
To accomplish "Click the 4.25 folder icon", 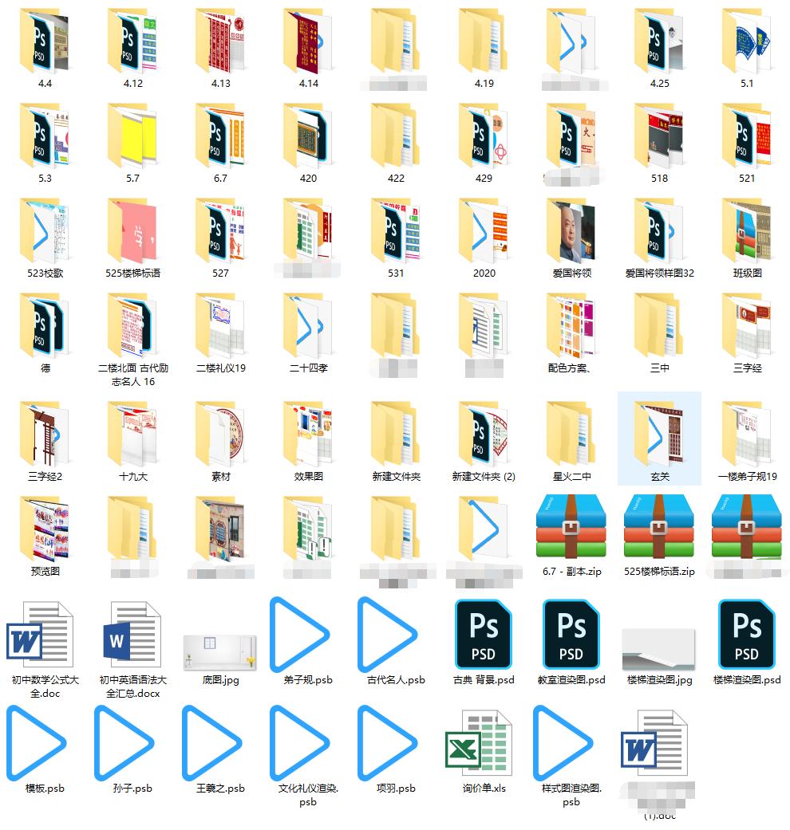I will [x=659, y=41].
